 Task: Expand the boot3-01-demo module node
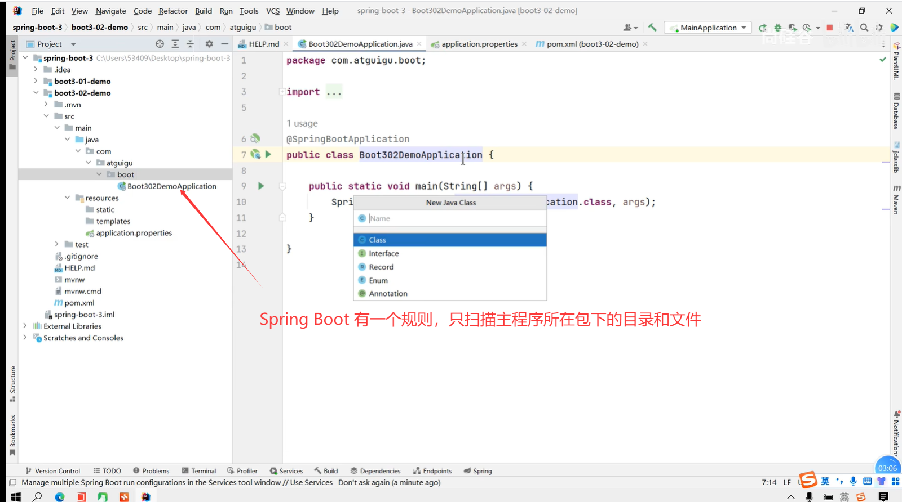pyautogui.click(x=36, y=81)
